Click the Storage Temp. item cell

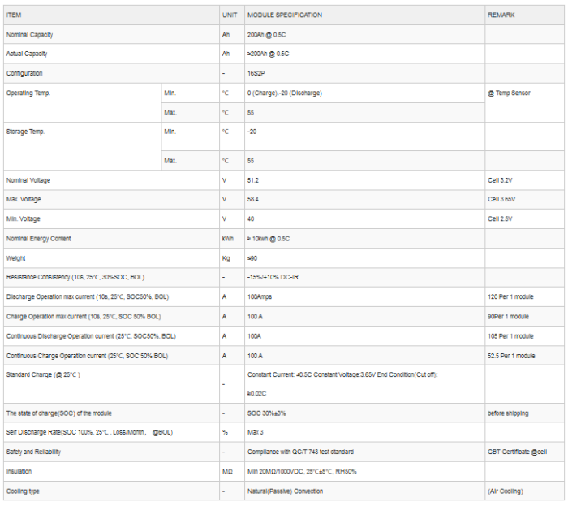coord(27,132)
